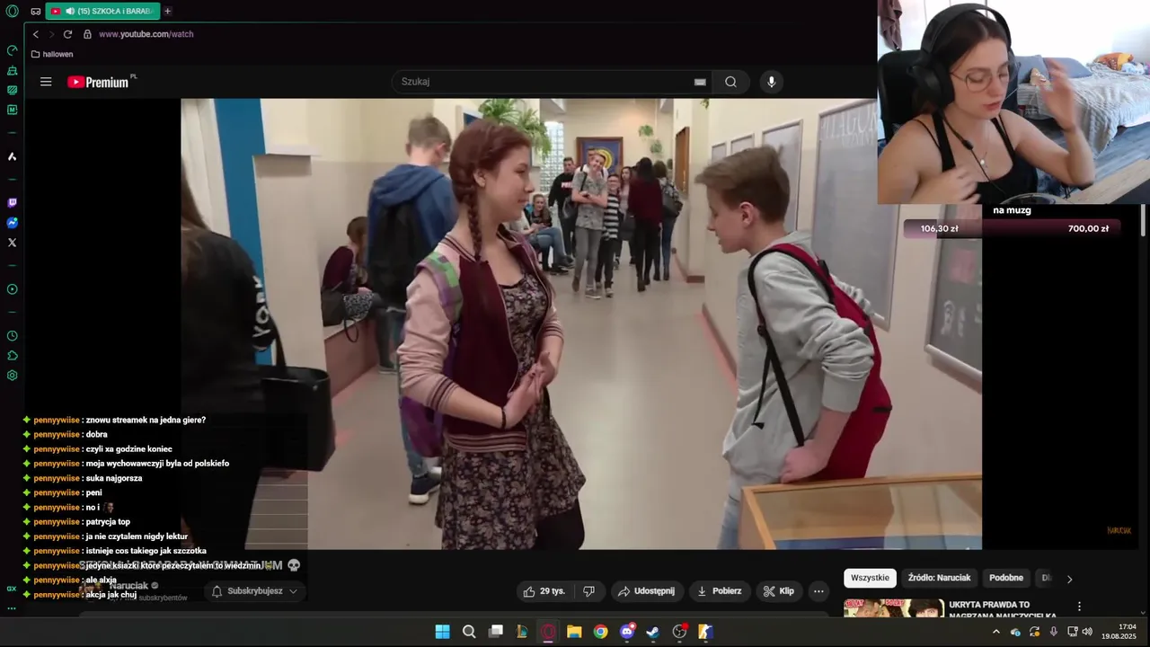Open a new browser tab

point(167,11)
